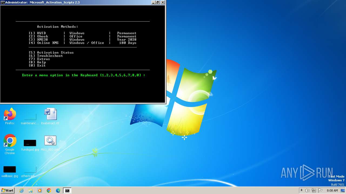Open the command prompt window system menu icon
Viewport: 346px width, 194px height.
click(3, 2)
